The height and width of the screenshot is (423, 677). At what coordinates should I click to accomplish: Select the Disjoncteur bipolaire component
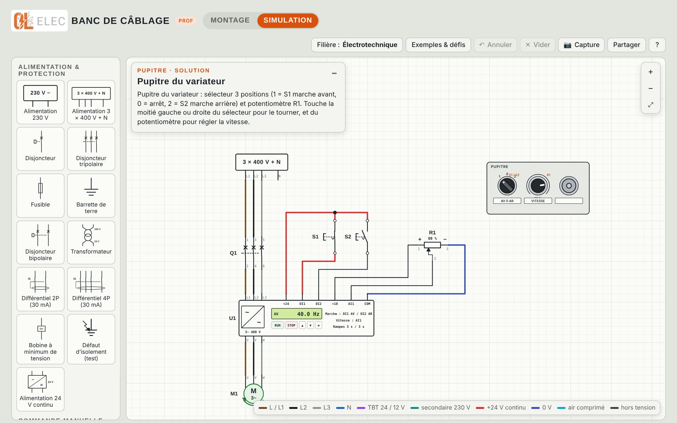(x=40, y=243)
